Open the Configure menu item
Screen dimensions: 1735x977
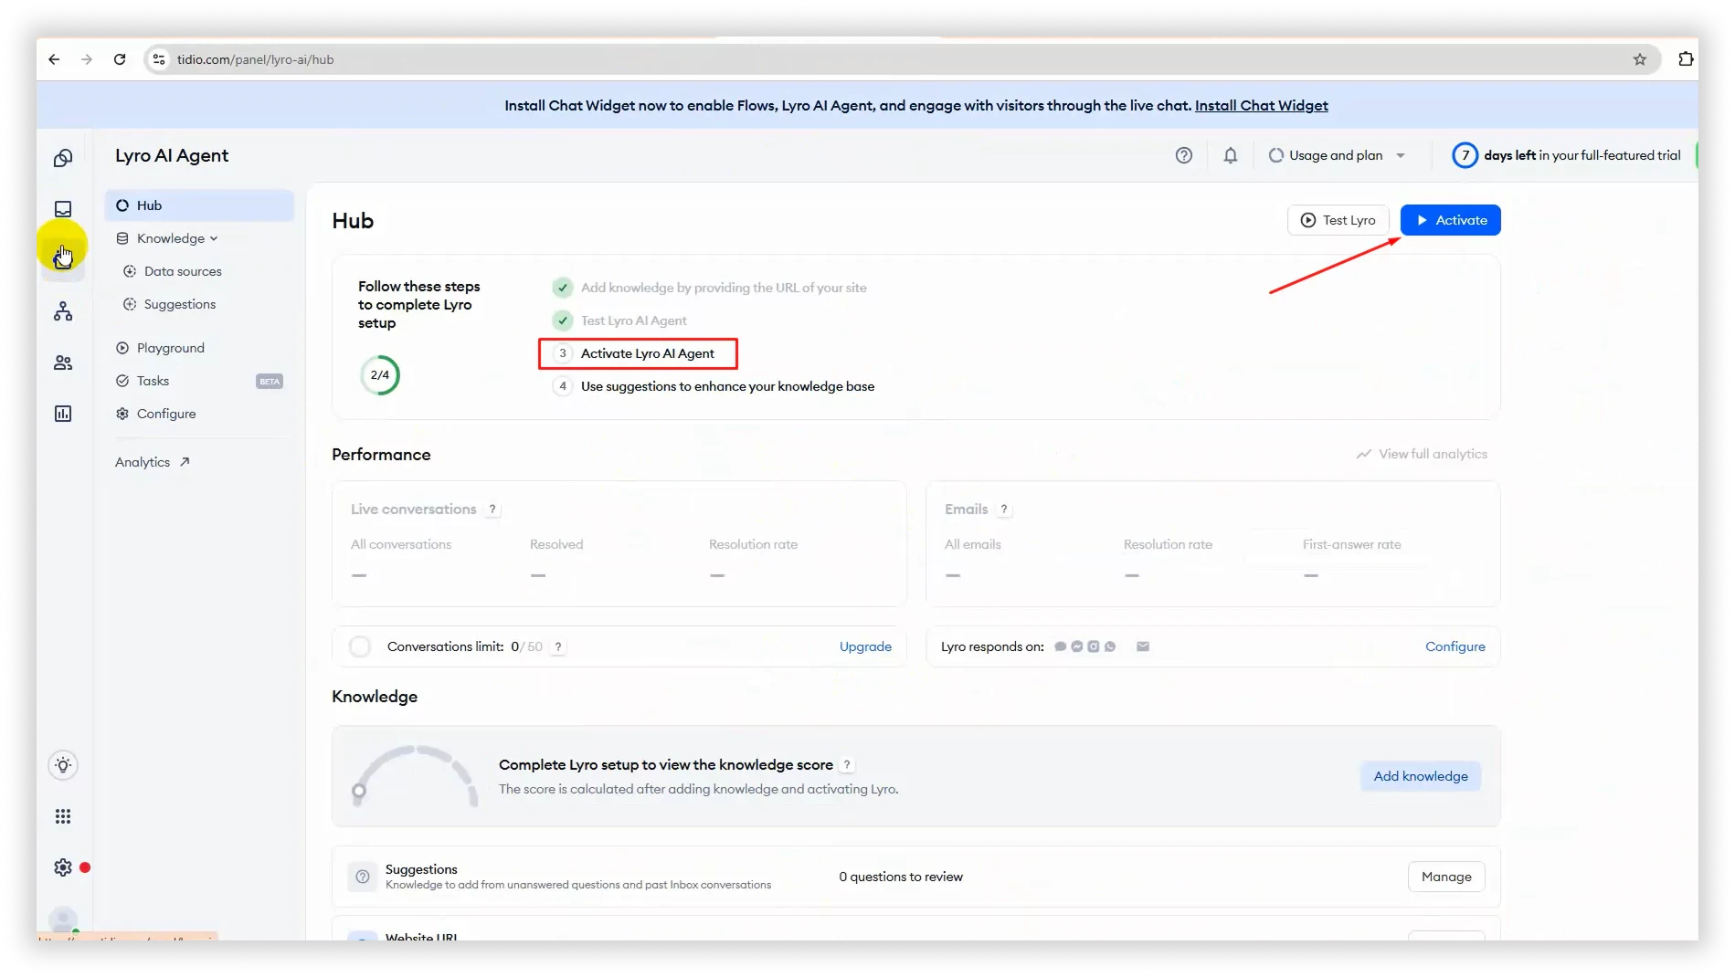pyautogui.click(x=166, y=414)
